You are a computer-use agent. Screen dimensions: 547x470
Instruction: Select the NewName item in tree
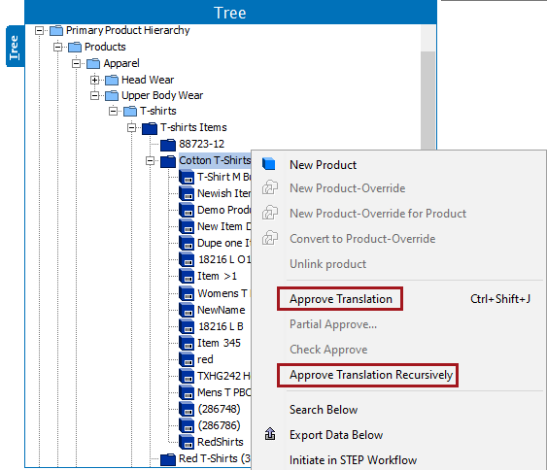click(222, 310)
